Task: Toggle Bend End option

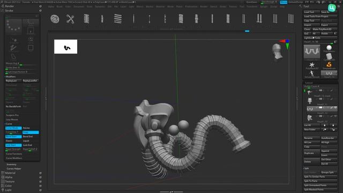Action: pos(31,137)
